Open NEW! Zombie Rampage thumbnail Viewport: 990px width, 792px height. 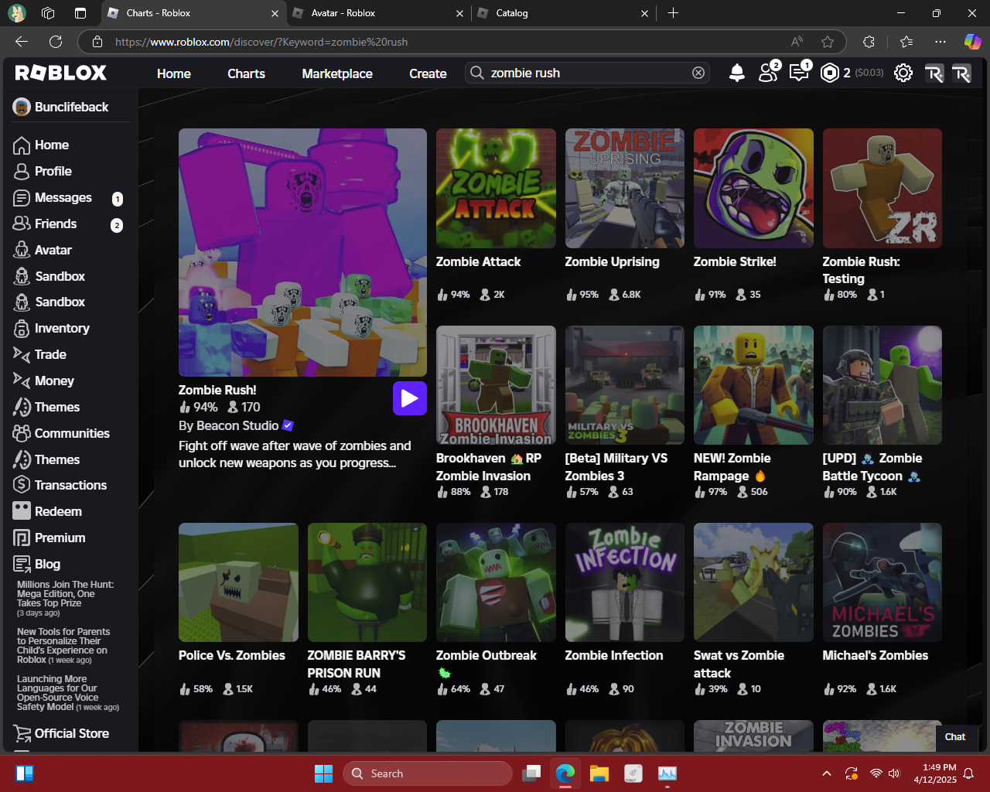(753, 385)
